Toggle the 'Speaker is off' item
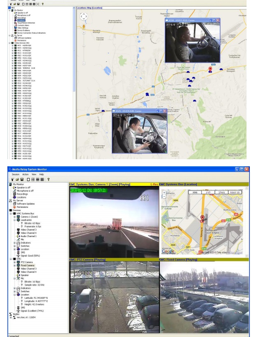The image size is (256, 337). click(23, 188)
